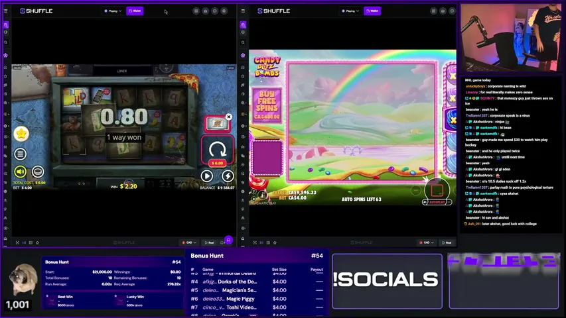Decrease bet with minus button in Candy Blitz

click(x=416, y=190)
